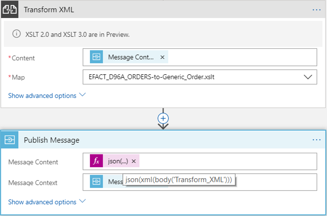327x216 pixels.
Task: Insert a new step with the plus button
Action: [163, 118]
